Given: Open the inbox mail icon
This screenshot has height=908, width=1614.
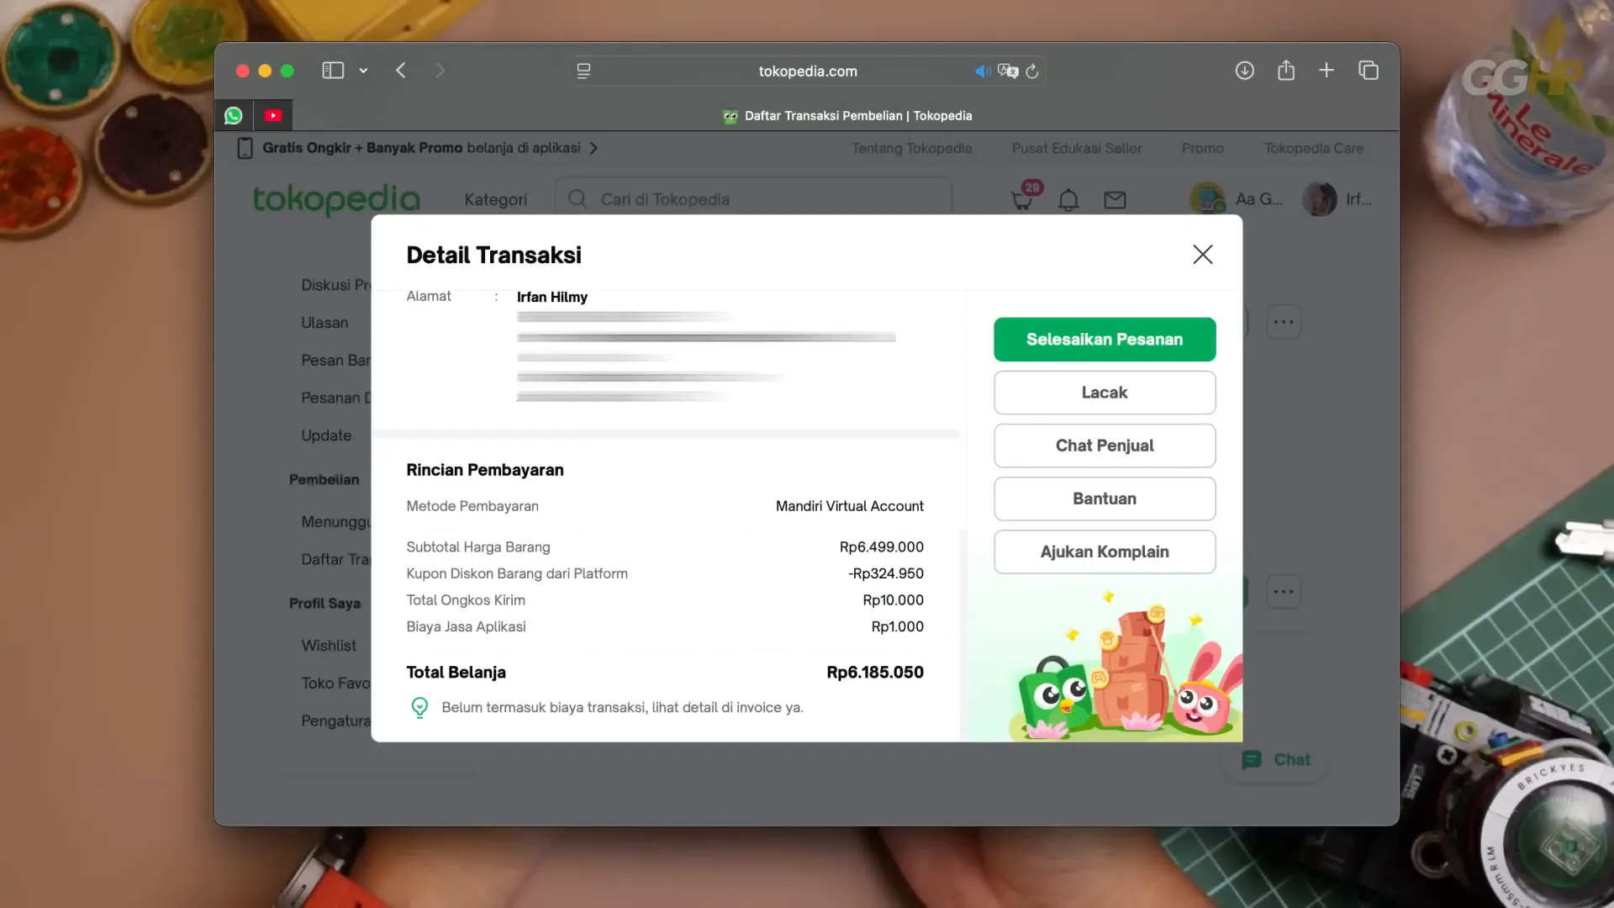Looking at the screenshot, I should [x=1115, y=200].
